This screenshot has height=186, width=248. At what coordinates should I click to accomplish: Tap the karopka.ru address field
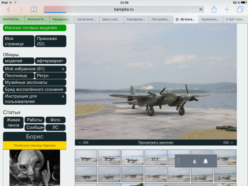click(124, 9)
